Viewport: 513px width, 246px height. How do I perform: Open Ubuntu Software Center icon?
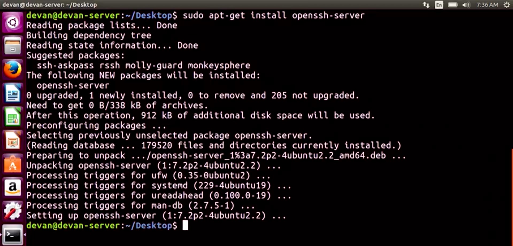[x=13, y=164]
